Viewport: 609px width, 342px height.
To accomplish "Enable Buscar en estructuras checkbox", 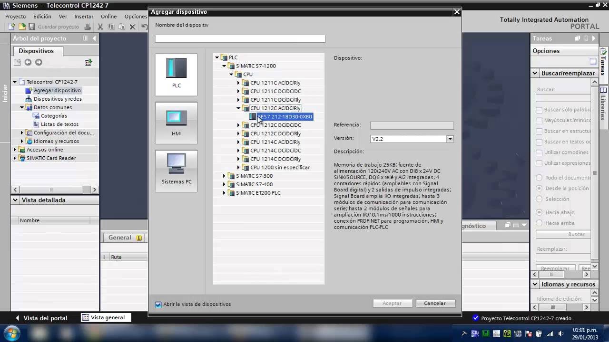I will [x=539, y=131].
